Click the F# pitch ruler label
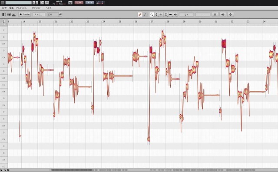This screenshot has height=172, width=278. (4, 105)
